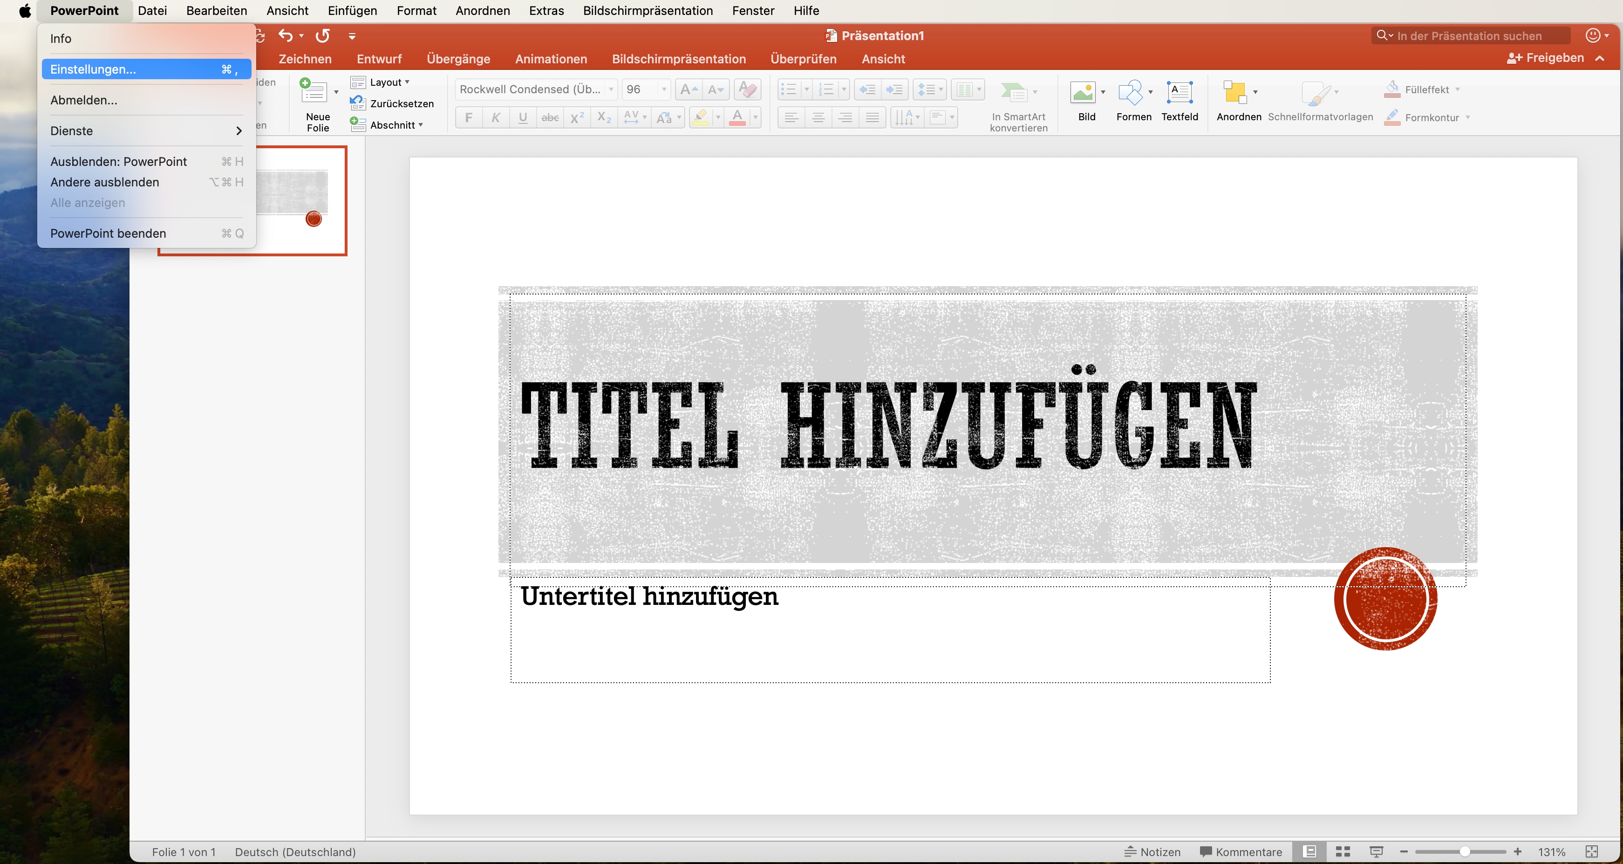
Task: Toggle bold (F) formatting
Action: tap(468, 117)
